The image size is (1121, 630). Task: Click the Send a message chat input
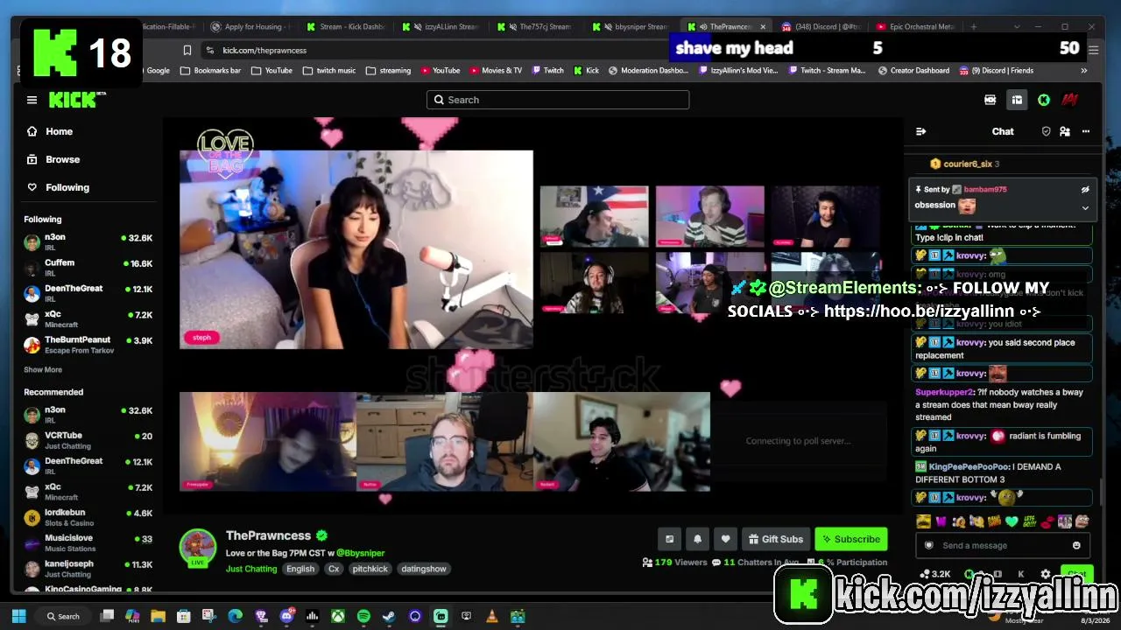(x=1003, y=545)
